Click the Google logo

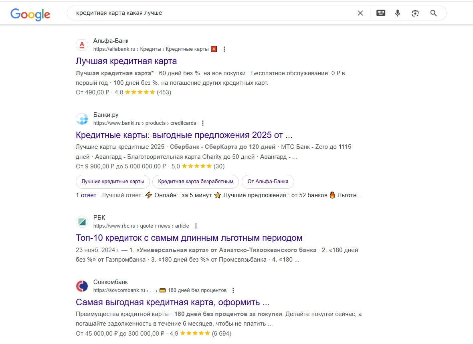pos(30,14)
